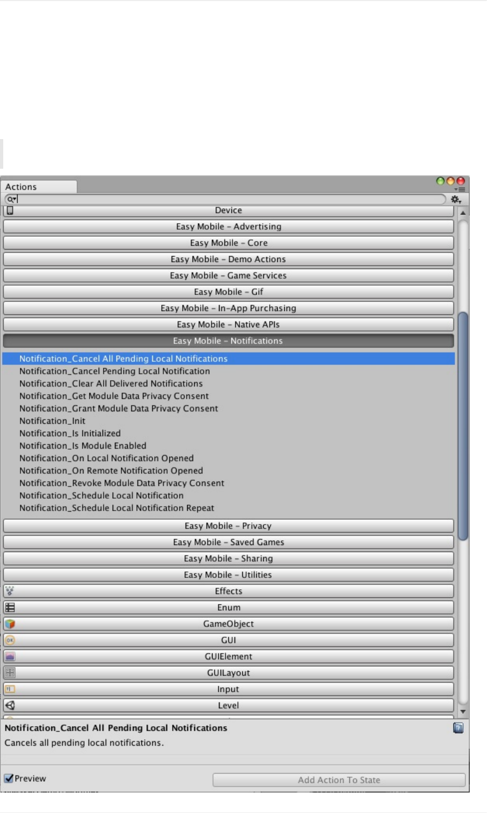Expand Easy Mobile - Saved Games category
The width and height of the screenshot is (487, 813).
[229, 542]
